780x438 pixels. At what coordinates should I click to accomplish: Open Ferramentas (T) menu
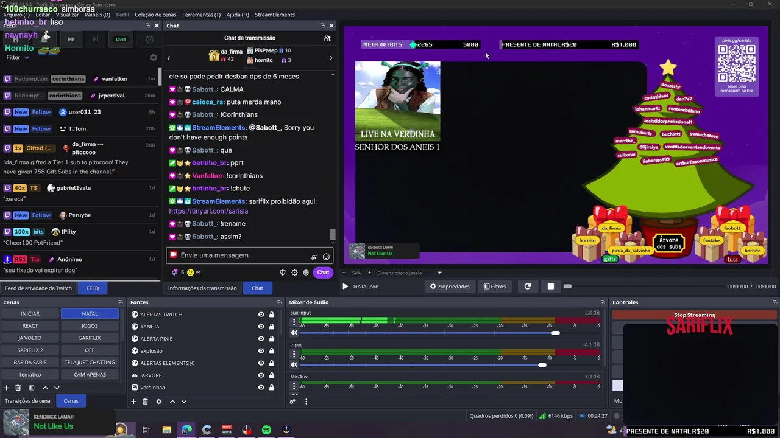202,15
